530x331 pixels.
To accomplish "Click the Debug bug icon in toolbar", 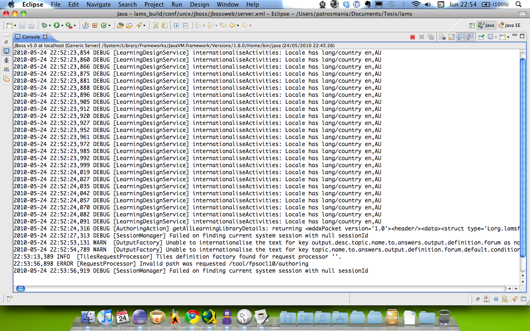I will point(44,25).
